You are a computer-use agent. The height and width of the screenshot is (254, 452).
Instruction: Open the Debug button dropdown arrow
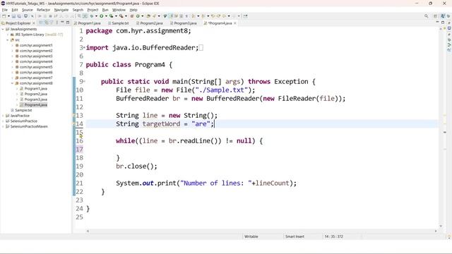96,16
